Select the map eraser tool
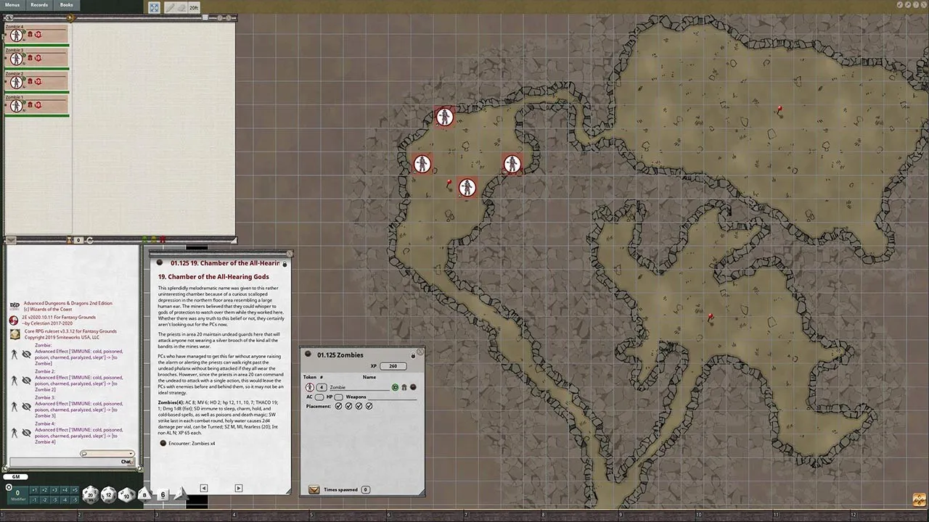Screen dimensions: 929x522 pos(181,7)
